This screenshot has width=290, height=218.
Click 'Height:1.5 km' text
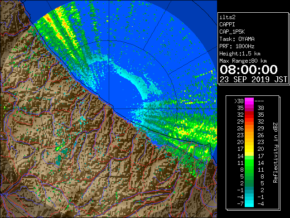pyautogui.click(x=240, y=54)
